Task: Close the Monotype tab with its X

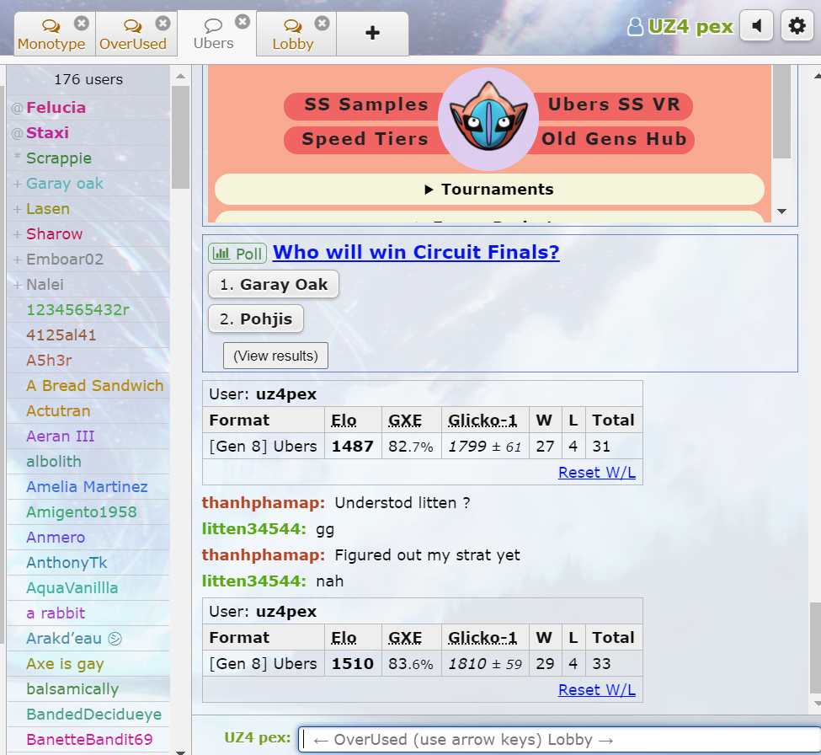Action: point(81,23)
